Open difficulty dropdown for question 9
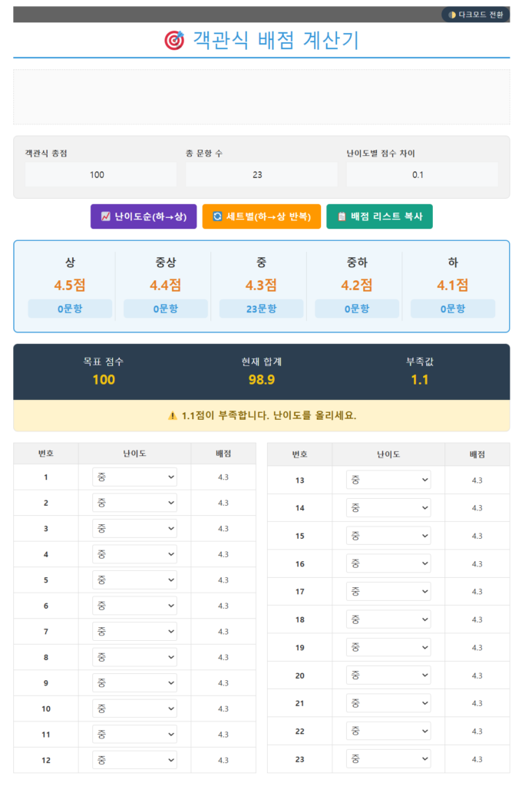 (134, 682)
